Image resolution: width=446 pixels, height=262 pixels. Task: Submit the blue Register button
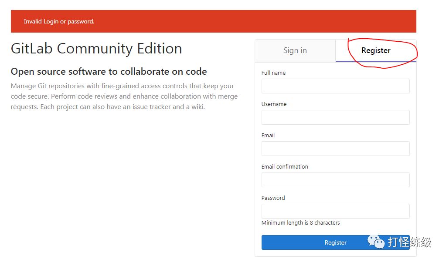tap(335, 242)
